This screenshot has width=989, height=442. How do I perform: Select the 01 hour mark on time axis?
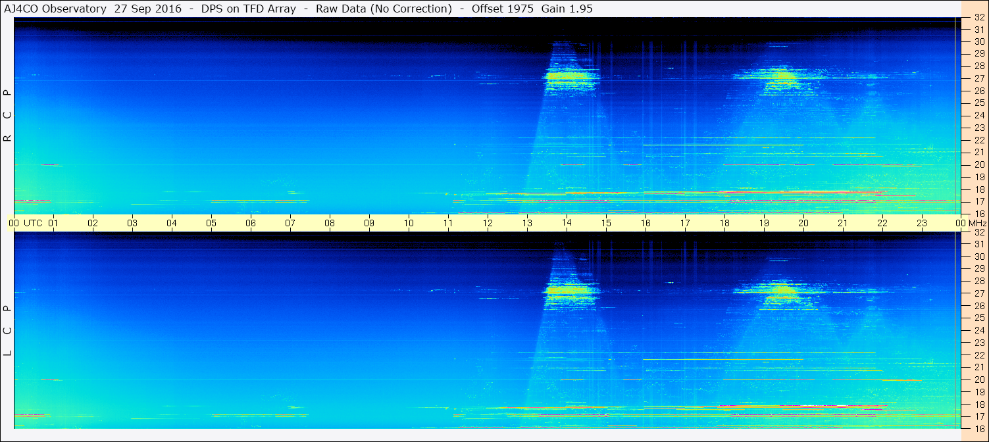53,223
